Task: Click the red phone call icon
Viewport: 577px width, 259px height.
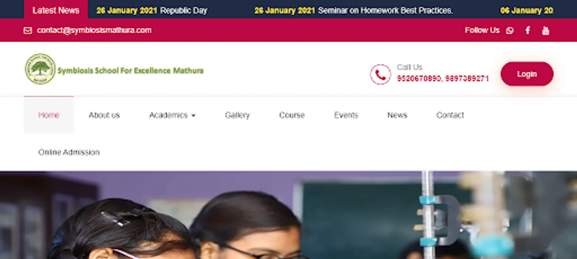Action: pos(380,74)
